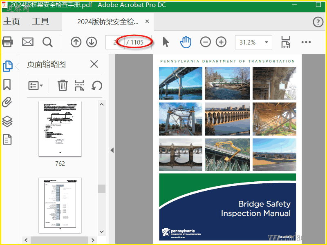This screenshot has width=327, height=245.
Task: Open the Help question mark icon
Action: click(318, 22)
